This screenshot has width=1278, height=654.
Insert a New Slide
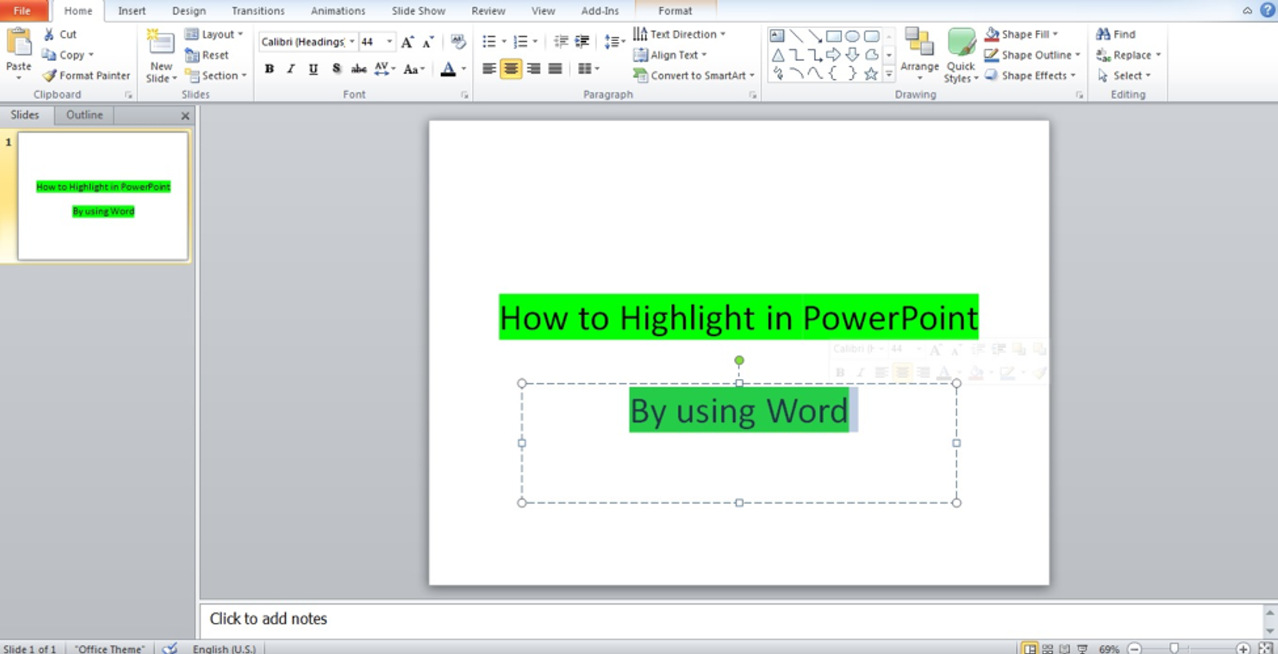point(160,44)
